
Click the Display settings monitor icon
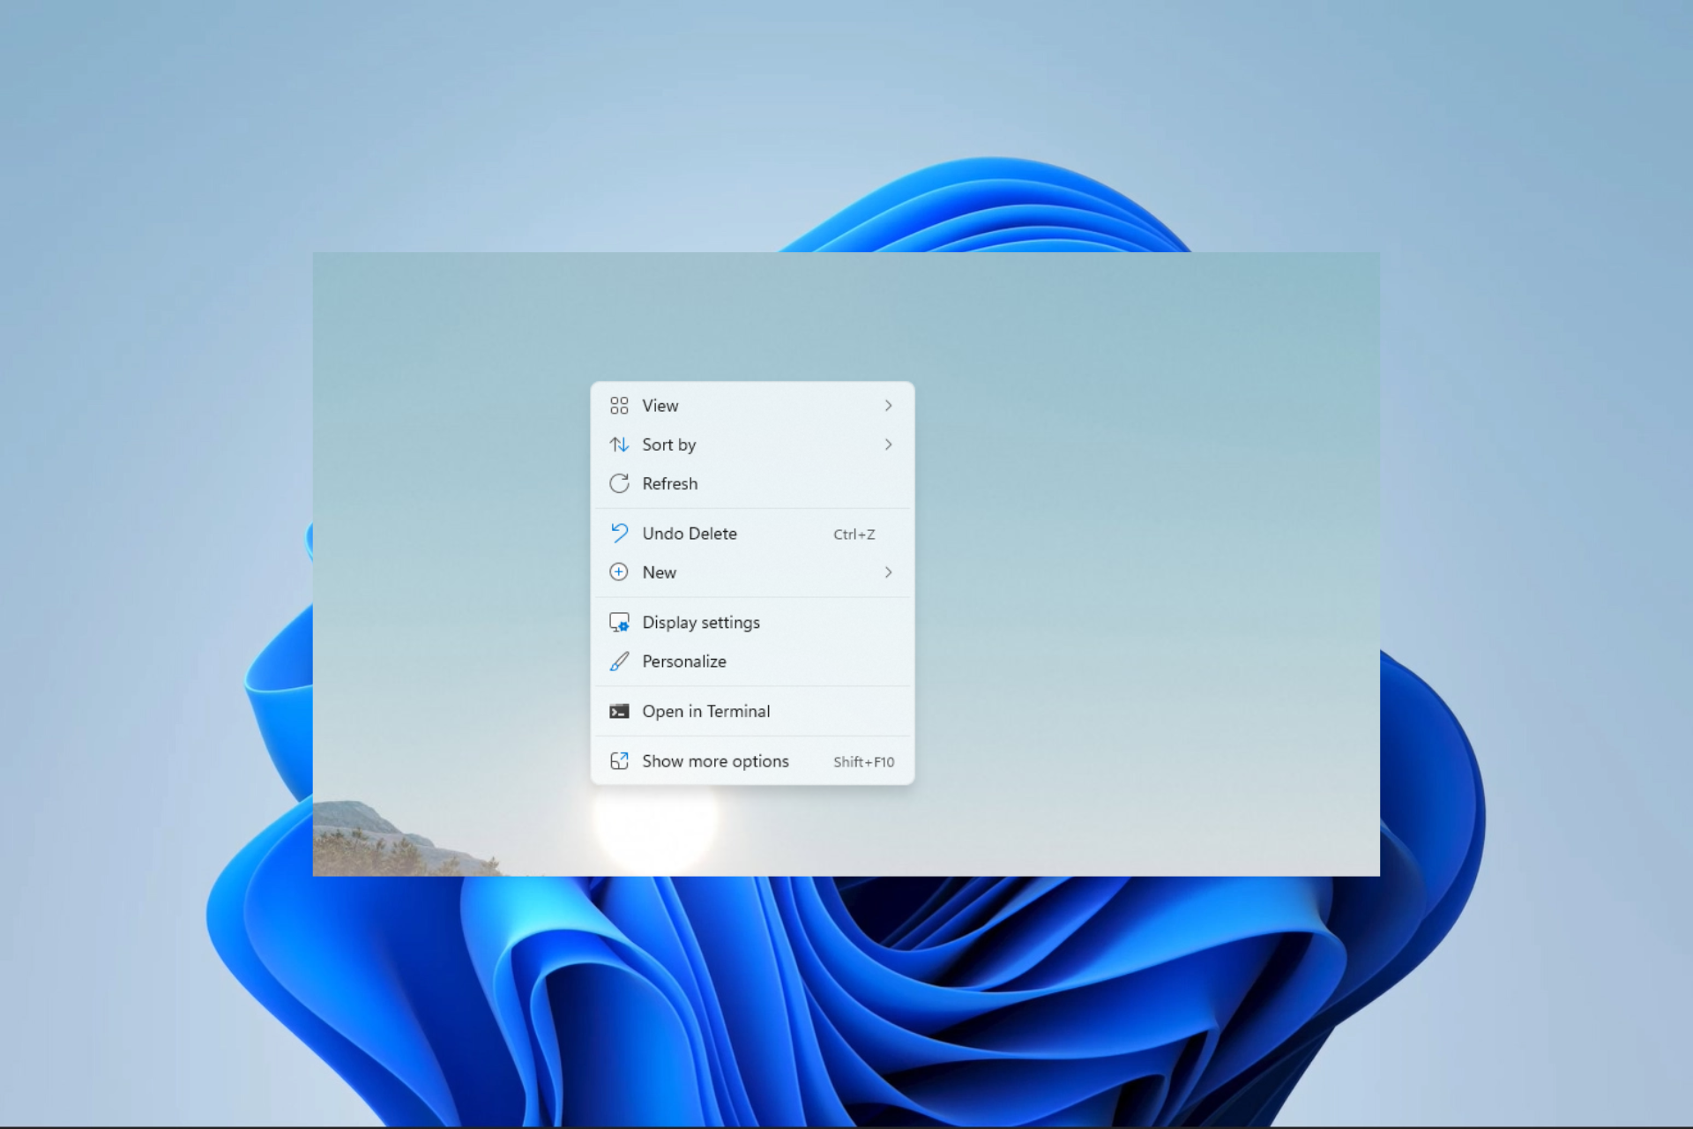619,622
